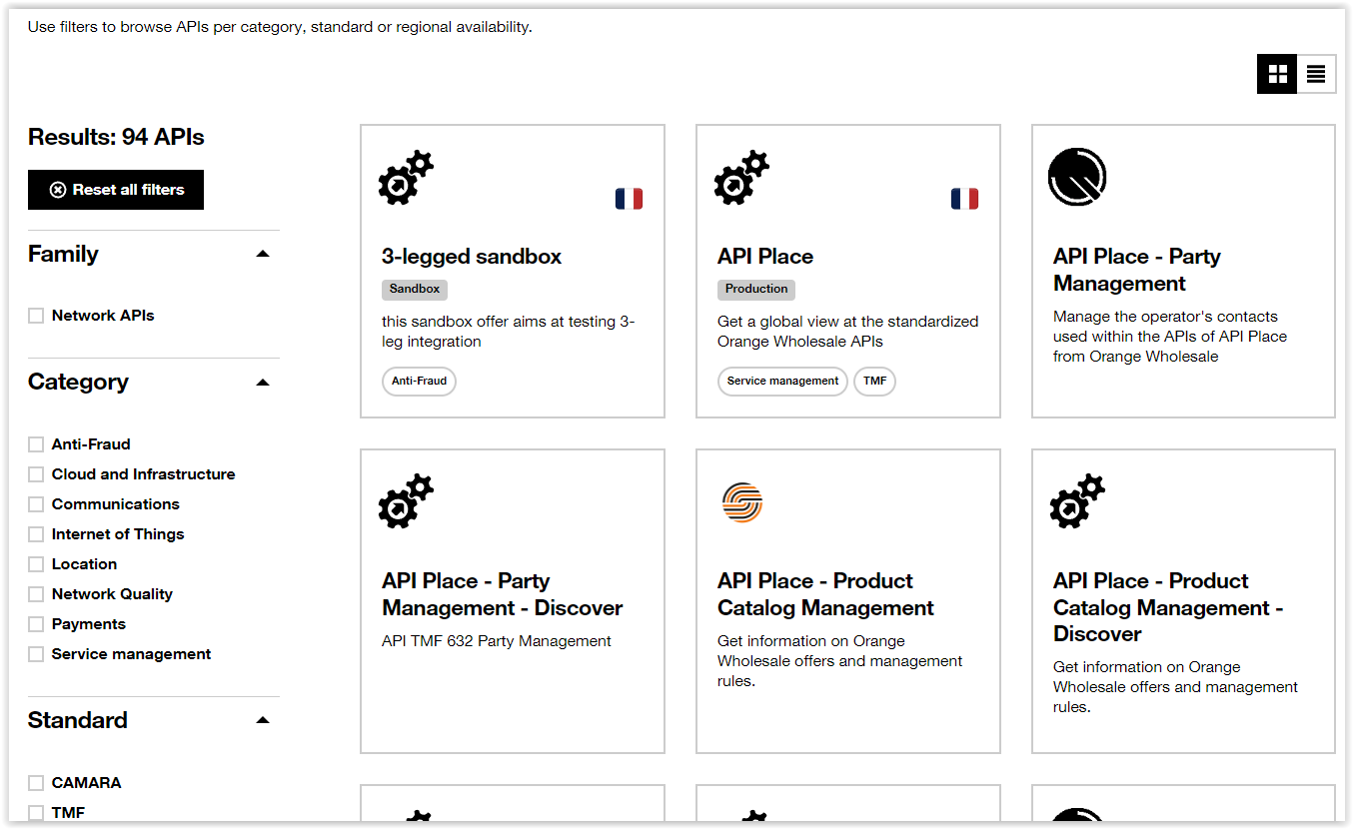Click the TMF tag on API Place card

(874, 382)
